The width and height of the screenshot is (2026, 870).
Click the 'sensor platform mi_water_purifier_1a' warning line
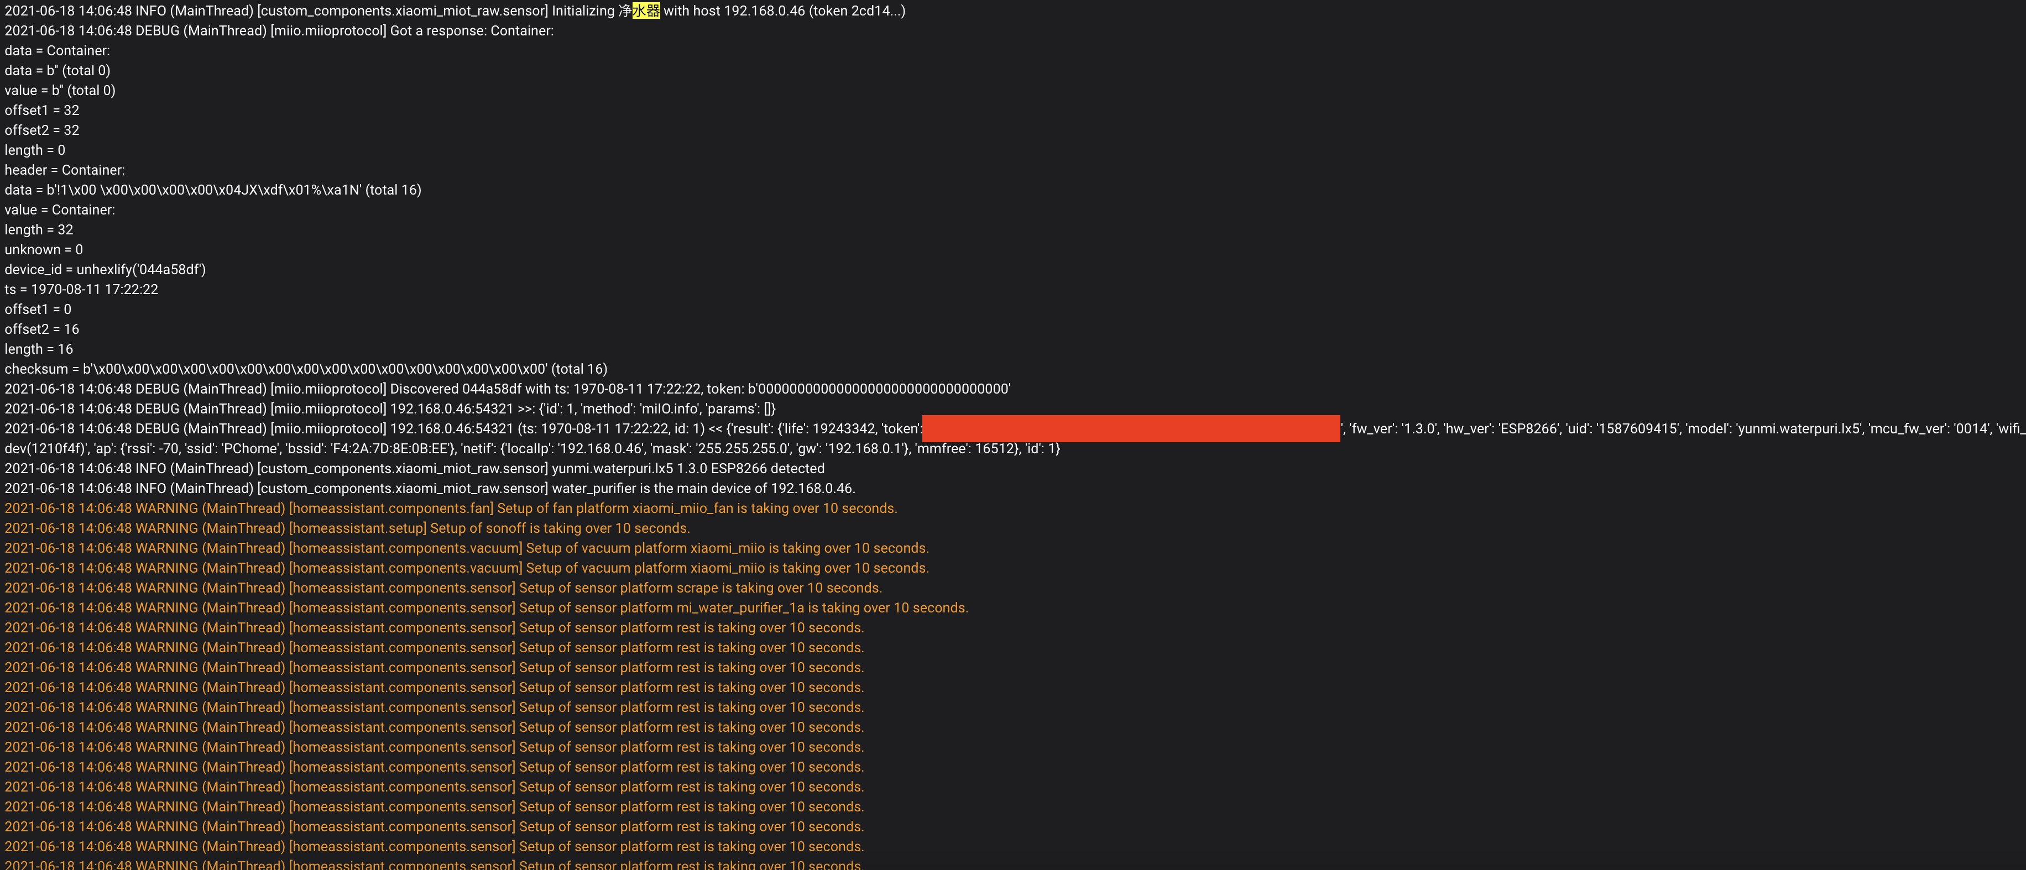coord(487,609)
